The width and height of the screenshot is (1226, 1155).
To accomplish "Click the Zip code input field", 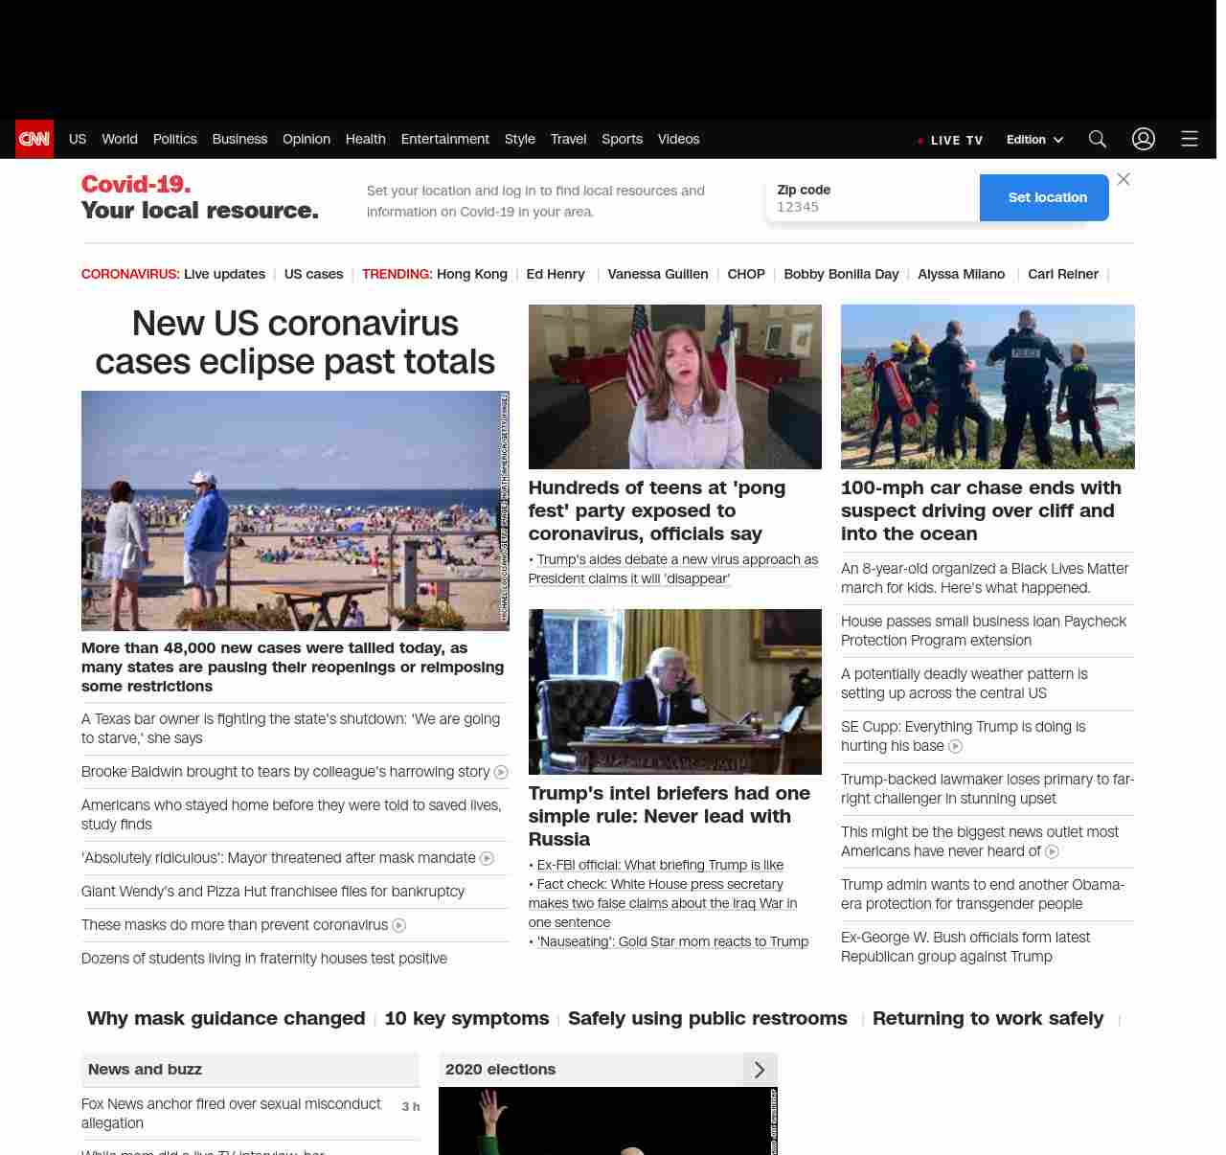I will (x=872, y=206).
